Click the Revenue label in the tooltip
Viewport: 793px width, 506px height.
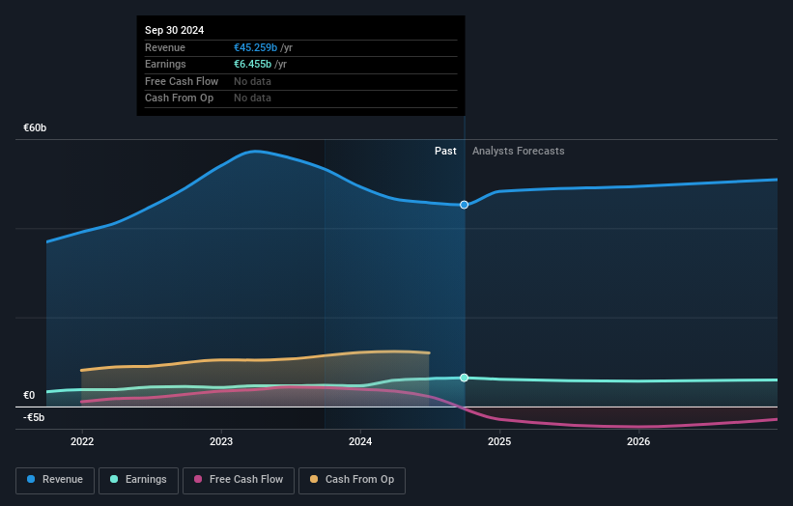(165, 47)
